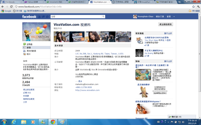Screen dimensions: 201x125
Task: Open the Home link in Facebook header
Action: coord(169,17)
